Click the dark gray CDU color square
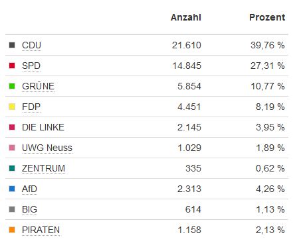 tap(12, 45)
